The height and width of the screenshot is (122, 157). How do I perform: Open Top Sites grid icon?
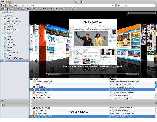point(8,9)
